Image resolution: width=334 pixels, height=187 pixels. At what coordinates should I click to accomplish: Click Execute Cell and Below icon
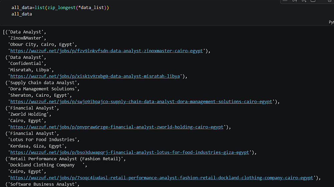304,1
